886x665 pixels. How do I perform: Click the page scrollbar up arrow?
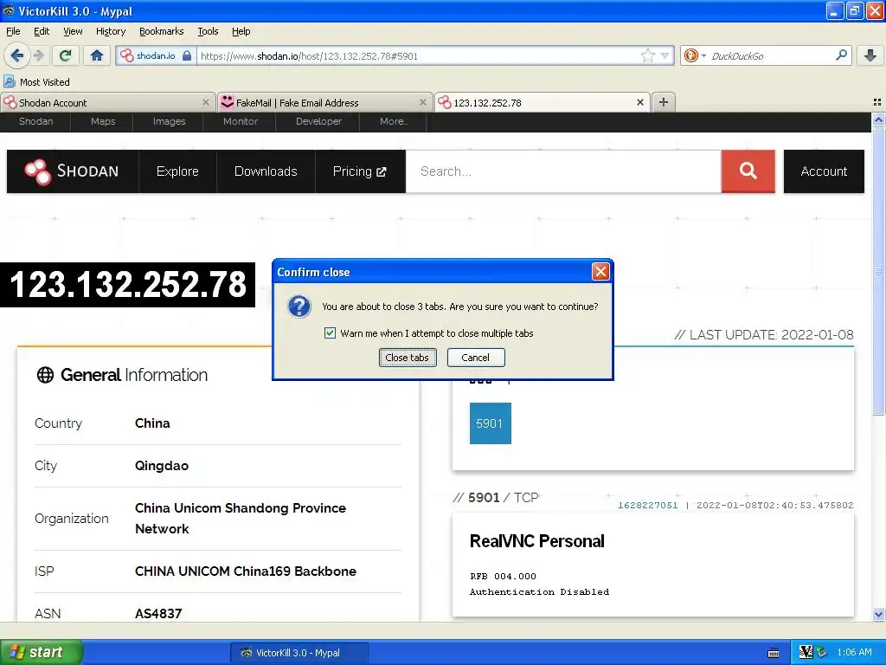point(878,119)
